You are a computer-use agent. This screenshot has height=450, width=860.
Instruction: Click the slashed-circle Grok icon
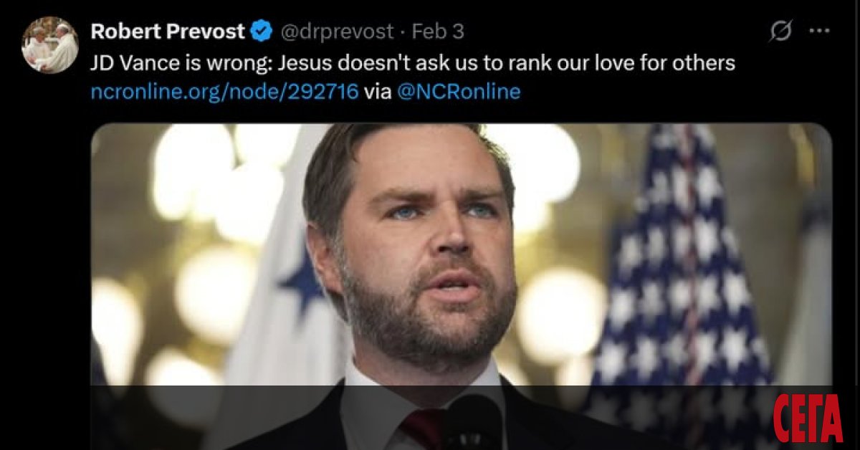coord(780,31)
